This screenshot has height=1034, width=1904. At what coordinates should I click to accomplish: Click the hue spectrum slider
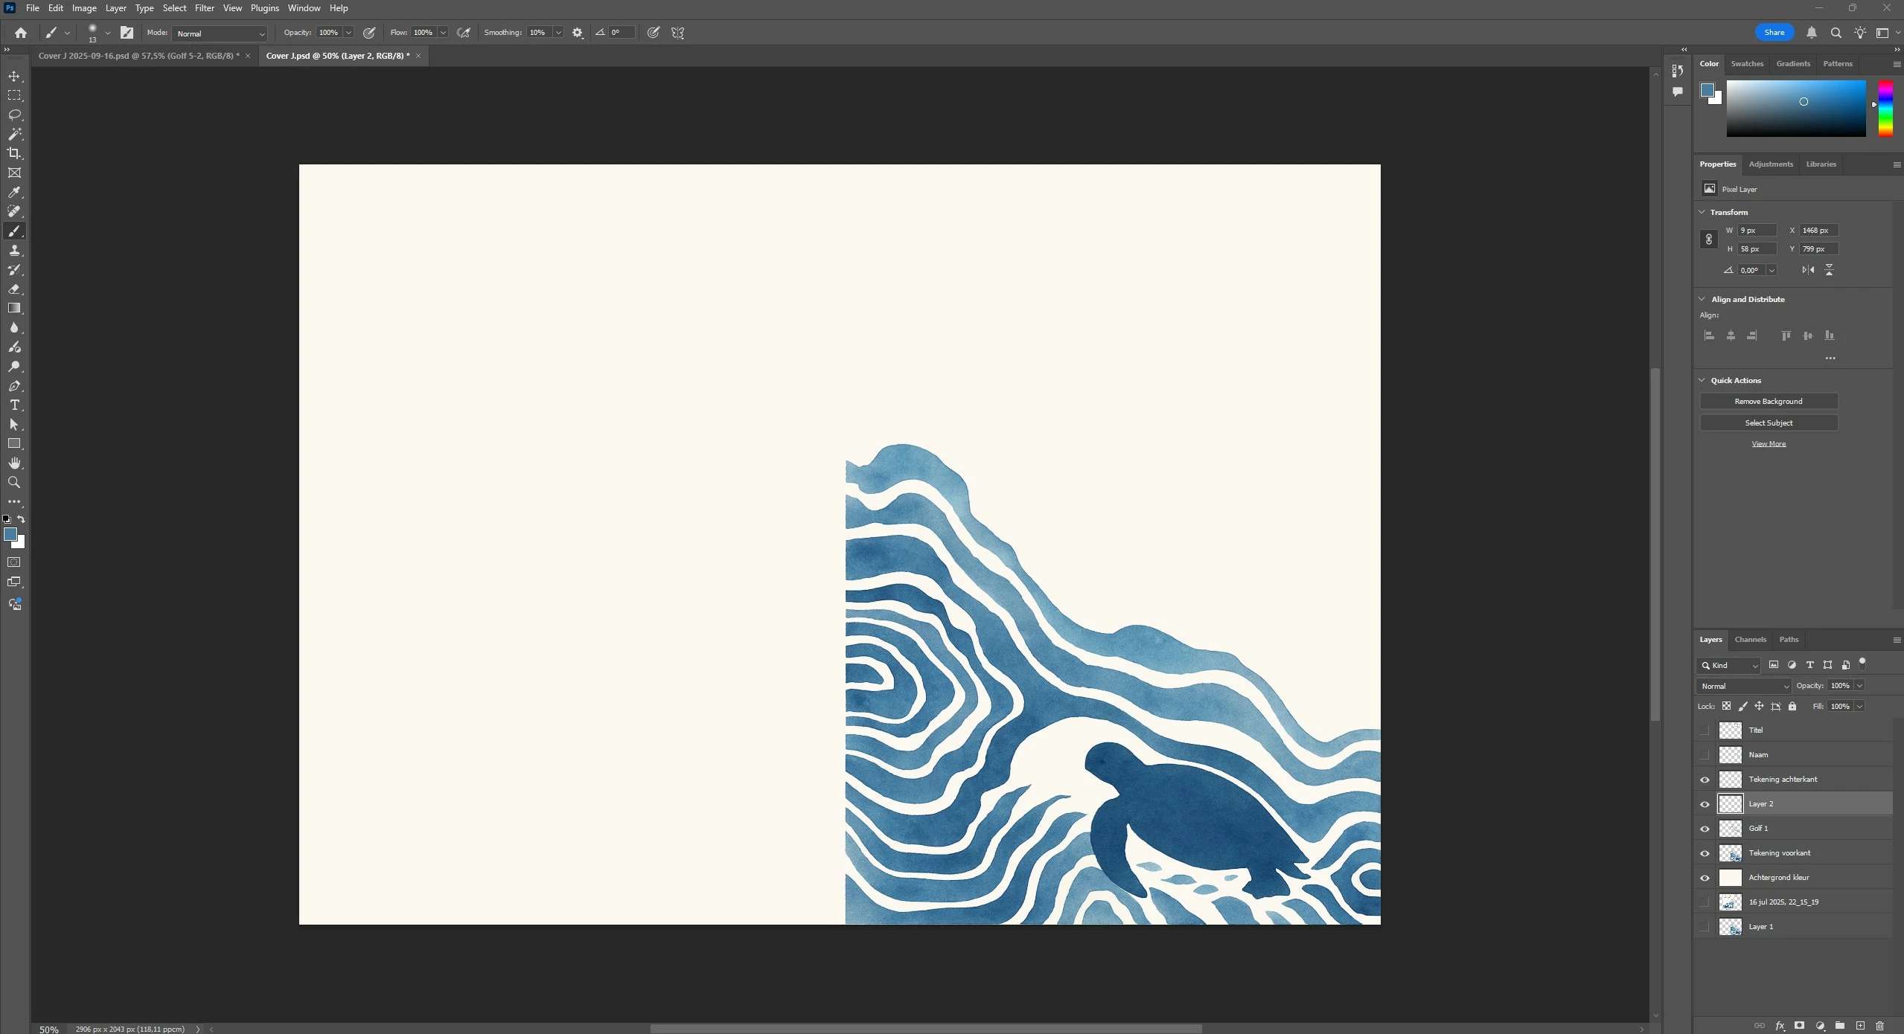pyautogui.click(x=1885, y=109)
